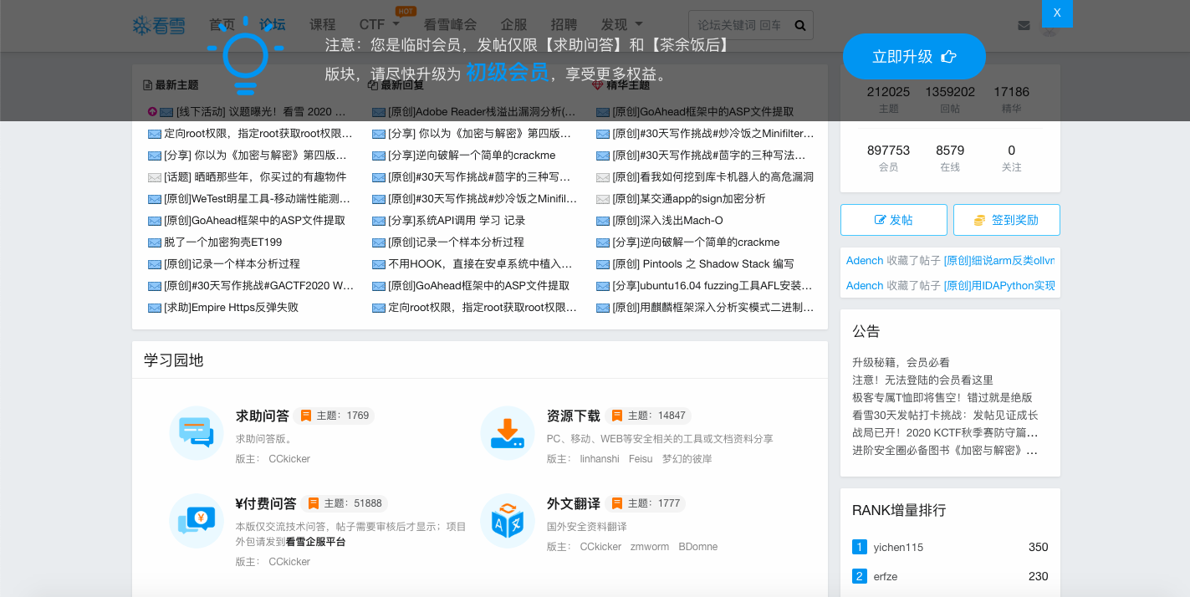The image size is (1190, 597).
Task: Close the upgrade notice with X
Action: click(x=1057, y=13)
